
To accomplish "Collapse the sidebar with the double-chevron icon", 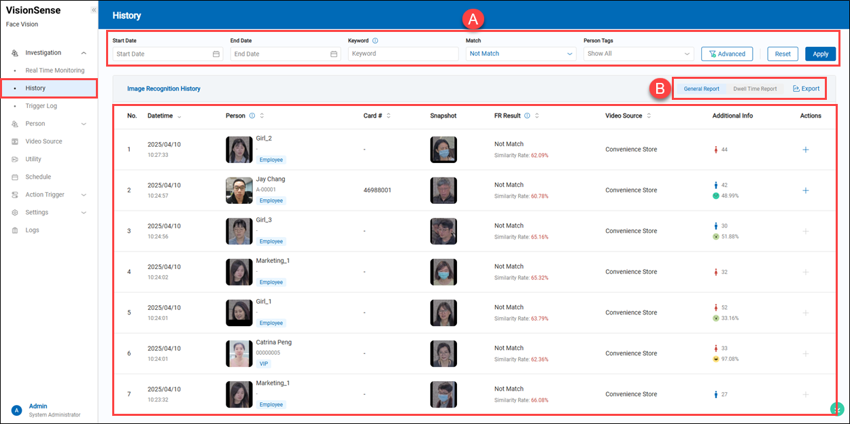I will [x=93, y=10].
